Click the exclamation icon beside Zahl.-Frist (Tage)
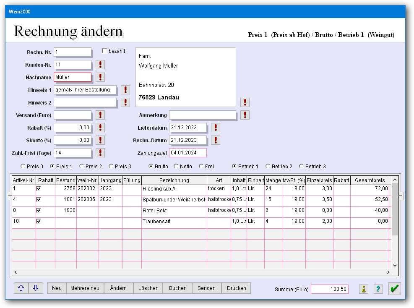 click(100, 153)
